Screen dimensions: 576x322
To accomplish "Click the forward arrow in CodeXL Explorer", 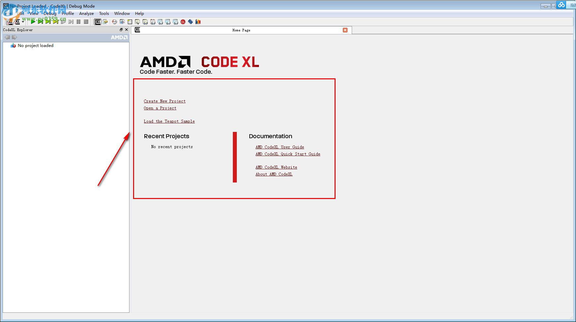I will coord(14,37).
